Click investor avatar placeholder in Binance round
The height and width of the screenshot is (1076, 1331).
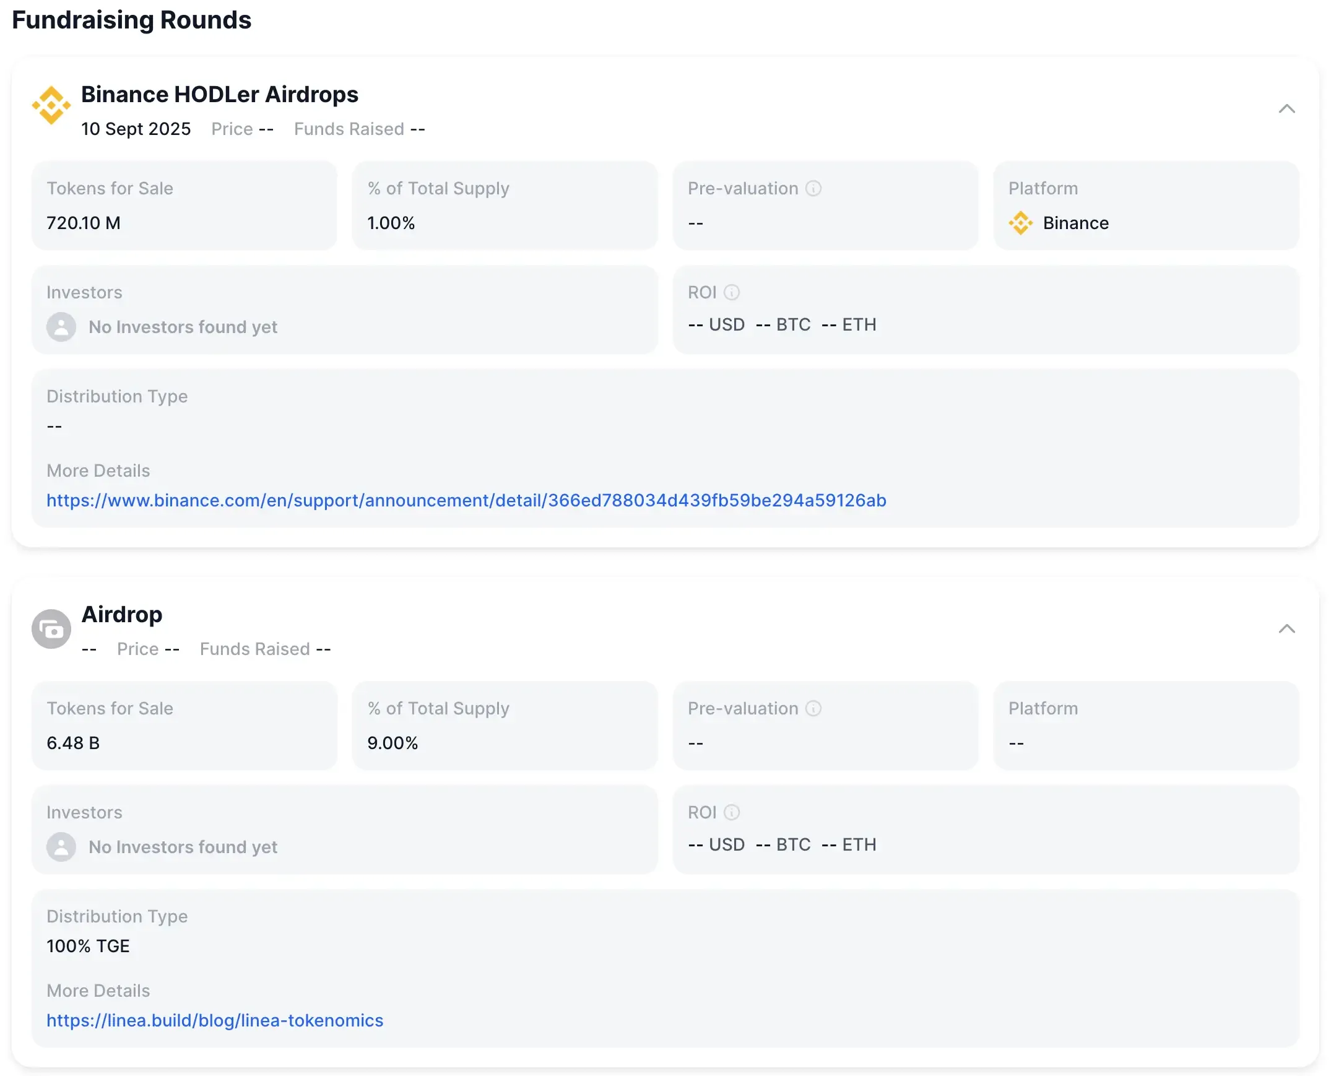[x=61, y=327]
